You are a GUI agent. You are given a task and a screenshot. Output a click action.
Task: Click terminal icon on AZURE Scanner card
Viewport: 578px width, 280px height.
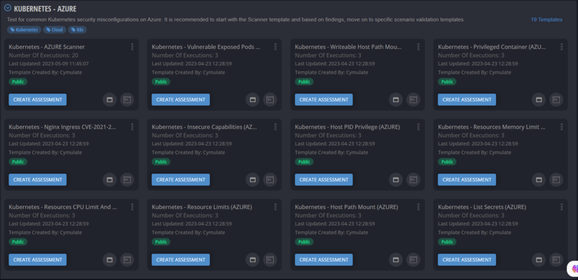click(128, 100)
